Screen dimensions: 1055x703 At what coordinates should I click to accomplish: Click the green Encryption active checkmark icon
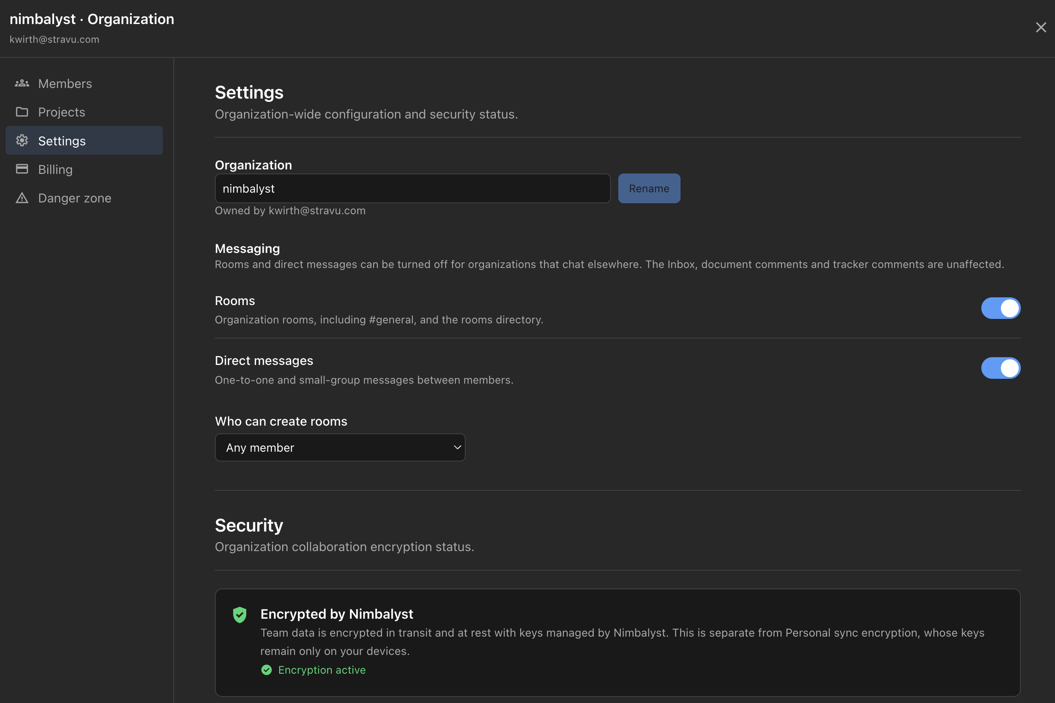coord(267,670)
